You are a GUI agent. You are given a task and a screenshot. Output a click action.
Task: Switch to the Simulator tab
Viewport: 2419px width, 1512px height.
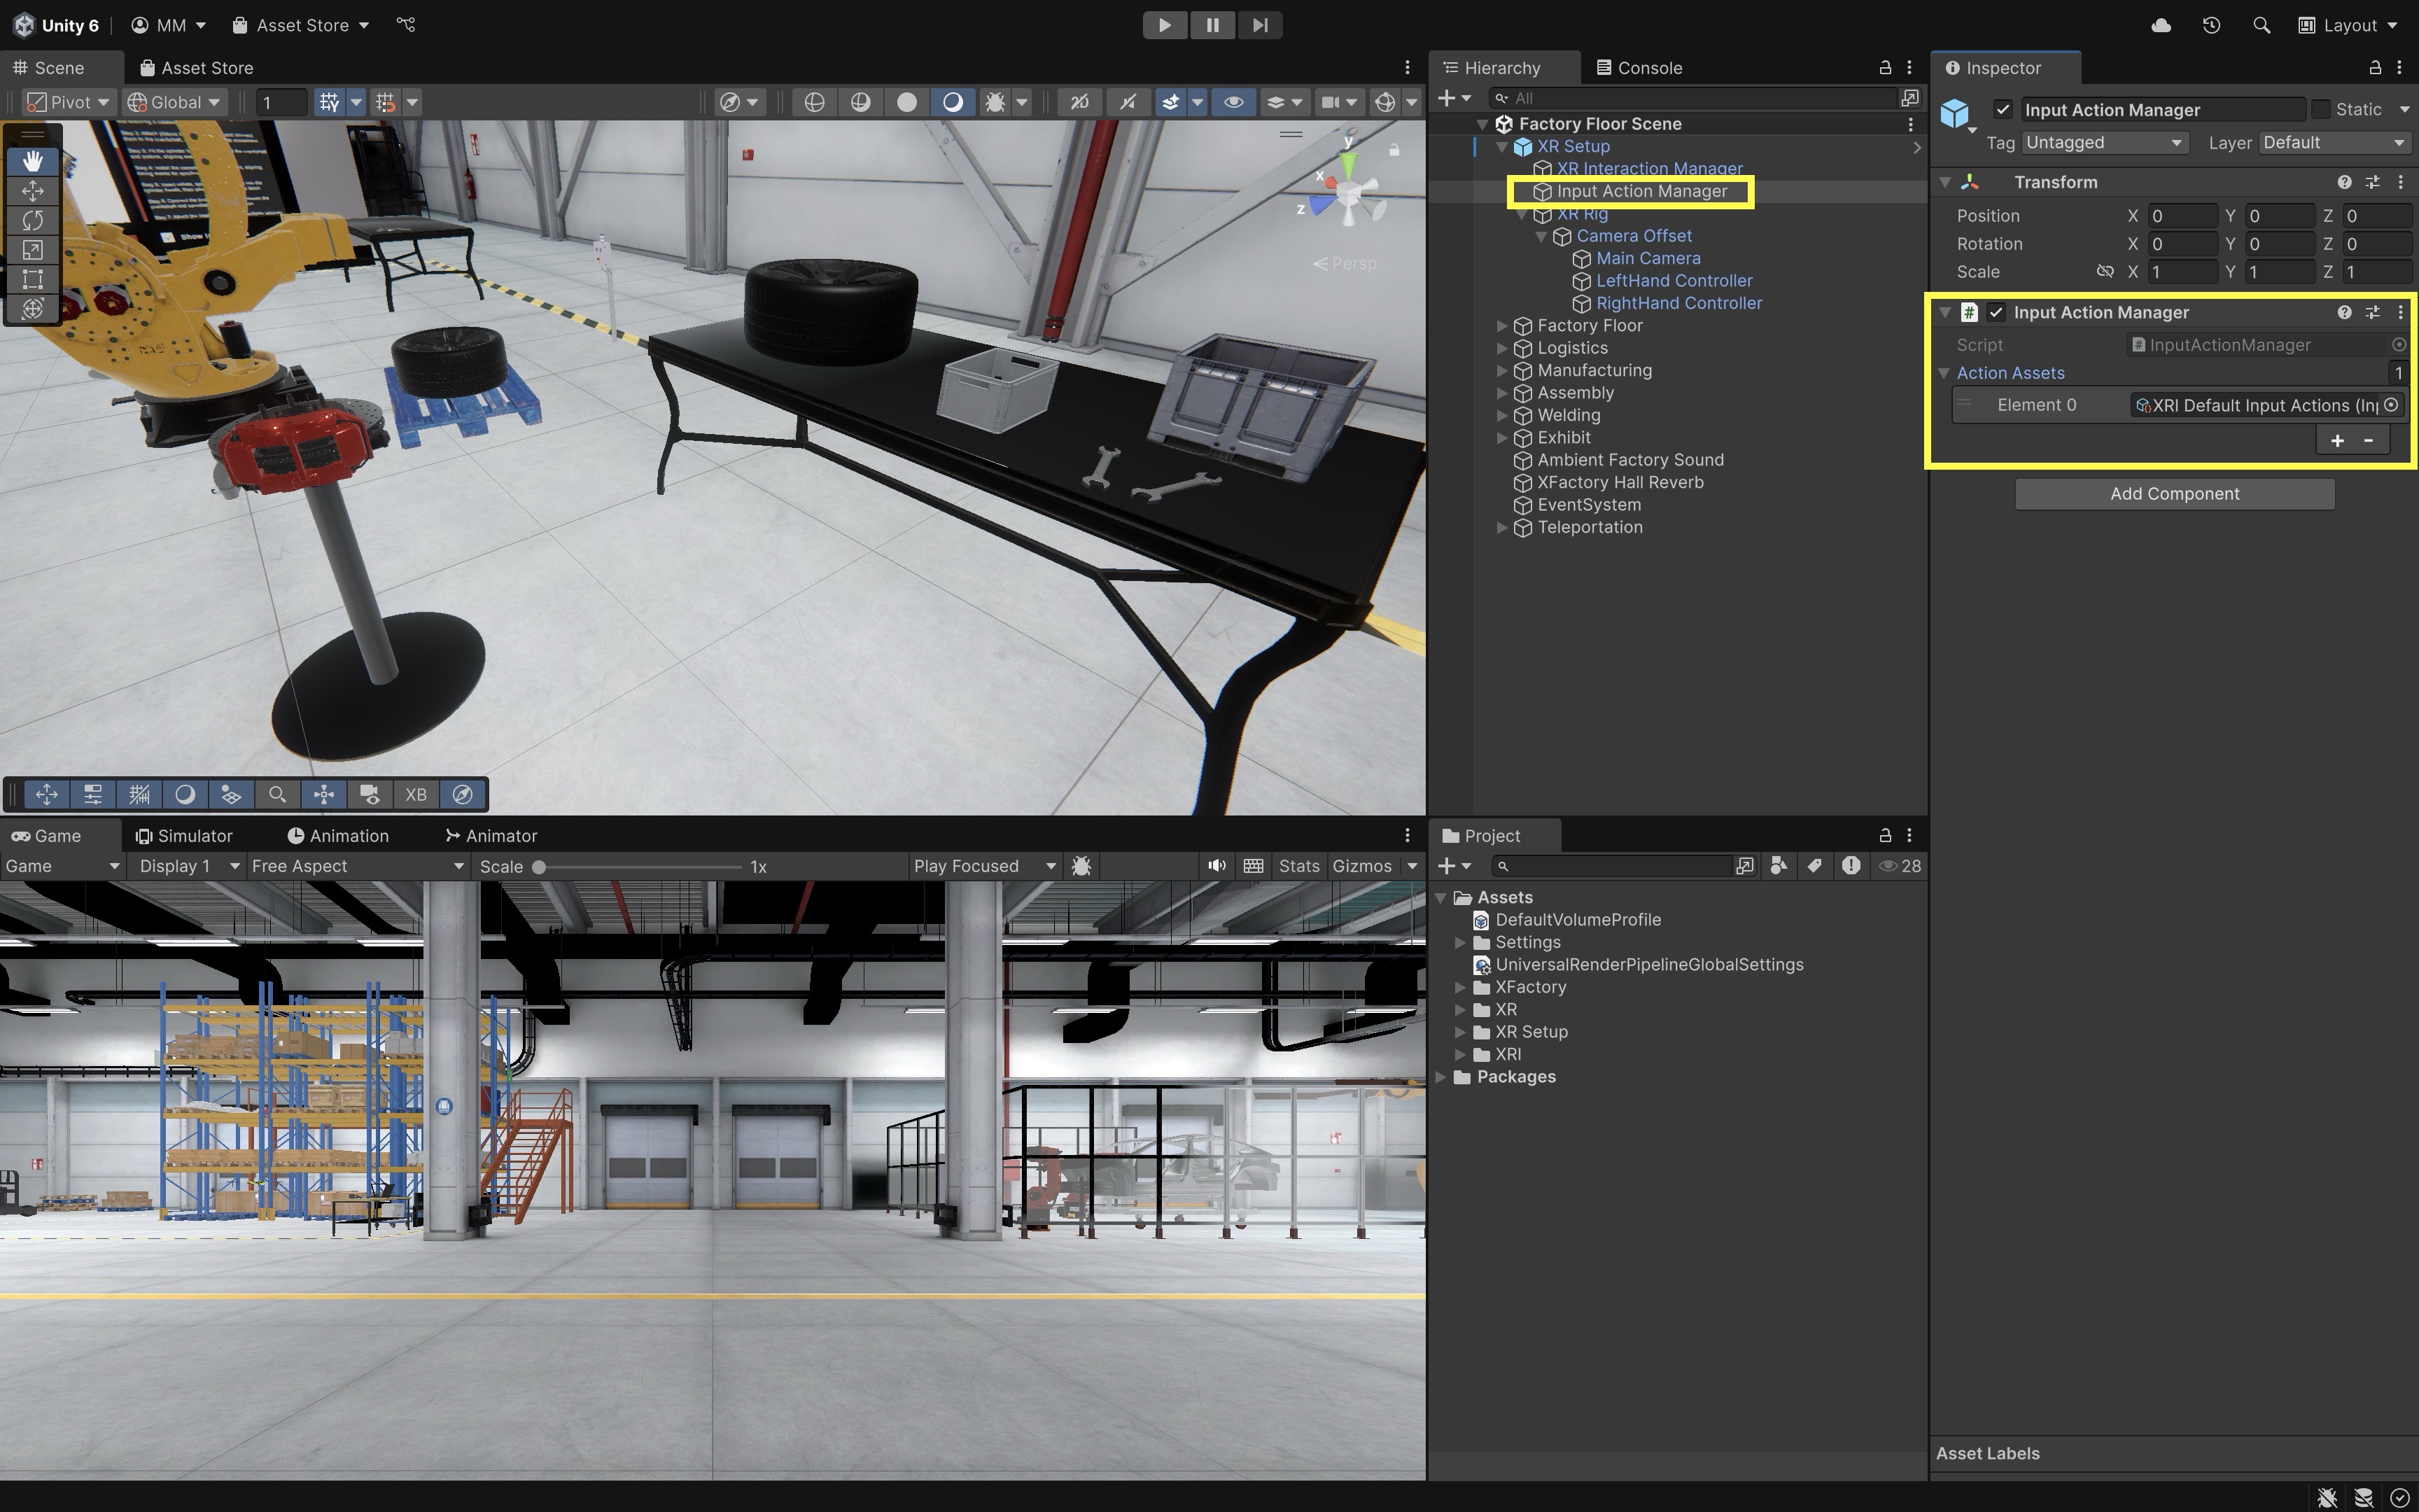click(x=184, y=836)
